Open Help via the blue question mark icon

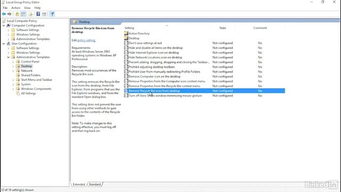pyautogui.click(x=38, y=14)
